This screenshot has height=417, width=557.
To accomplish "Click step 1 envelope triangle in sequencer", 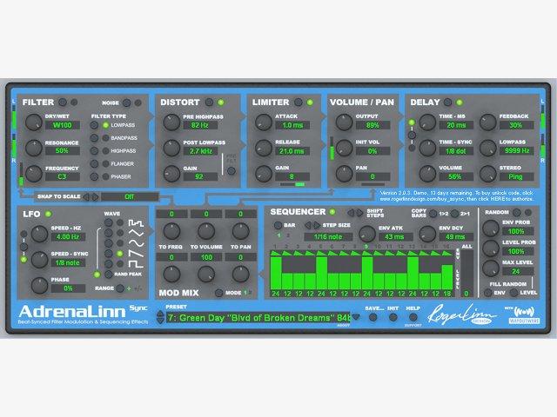I will coord(276,253).
